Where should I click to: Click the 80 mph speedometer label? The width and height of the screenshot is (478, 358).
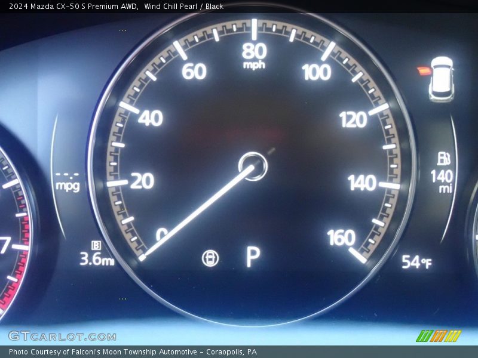255,55
